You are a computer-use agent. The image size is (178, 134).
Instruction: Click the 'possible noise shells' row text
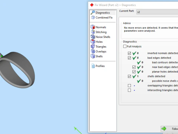165,81
